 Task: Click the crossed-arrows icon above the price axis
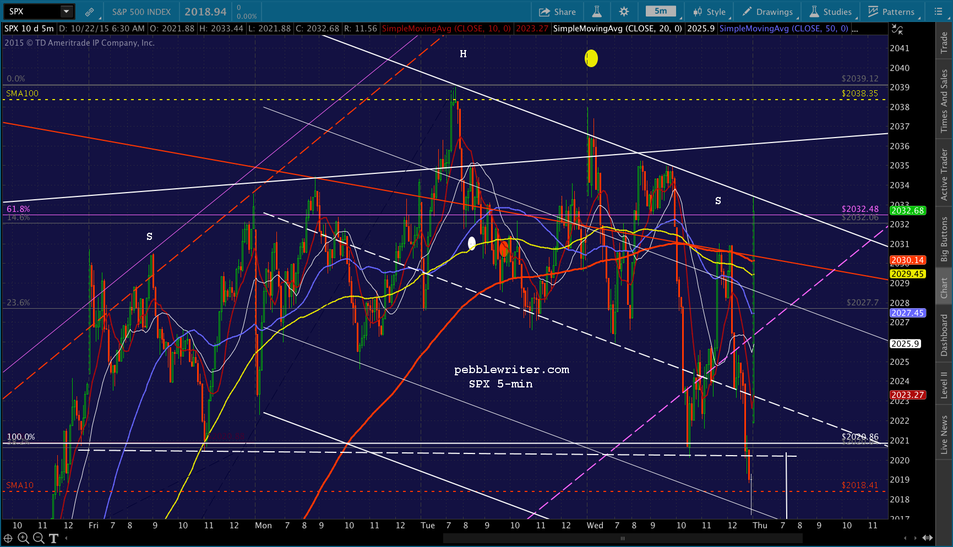pyautogui.click(x=897, y=30)
